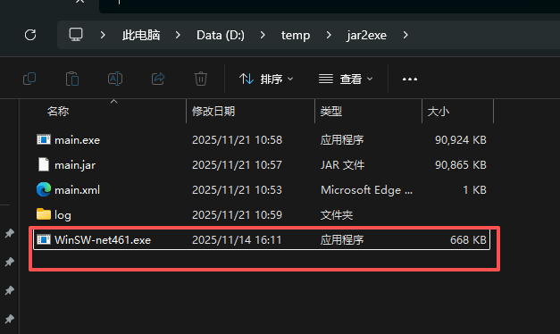Refresh the current folder view
This screenshot has width=560, height=334.
(x=30, y=35)
